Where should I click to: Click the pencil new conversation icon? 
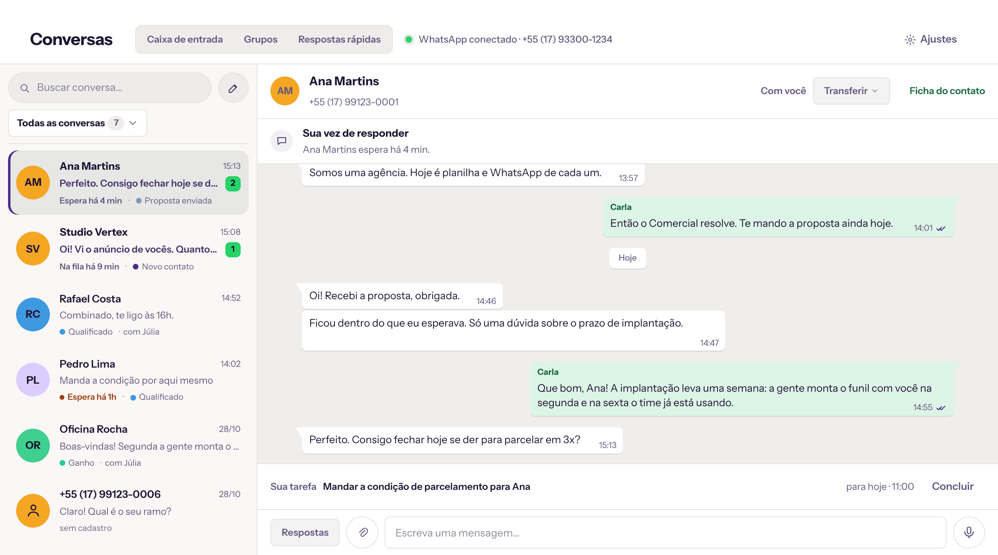coord(233,88)
